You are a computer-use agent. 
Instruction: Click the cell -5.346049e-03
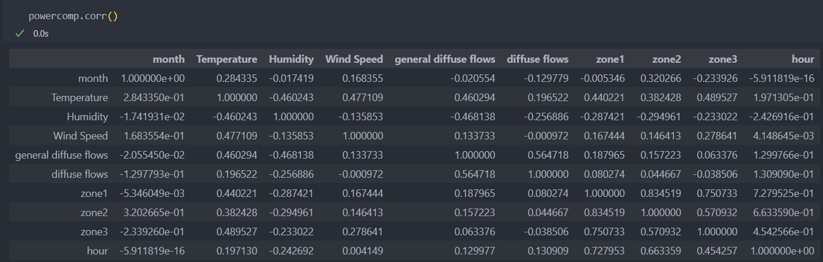(153, 193)
